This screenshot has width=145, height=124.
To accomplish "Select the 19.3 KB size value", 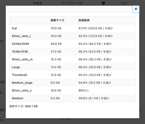I will click(56, 59).
